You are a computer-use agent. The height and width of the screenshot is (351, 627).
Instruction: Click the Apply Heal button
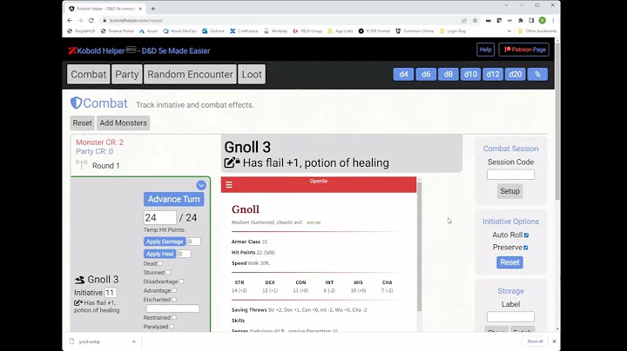coord(159,254)
